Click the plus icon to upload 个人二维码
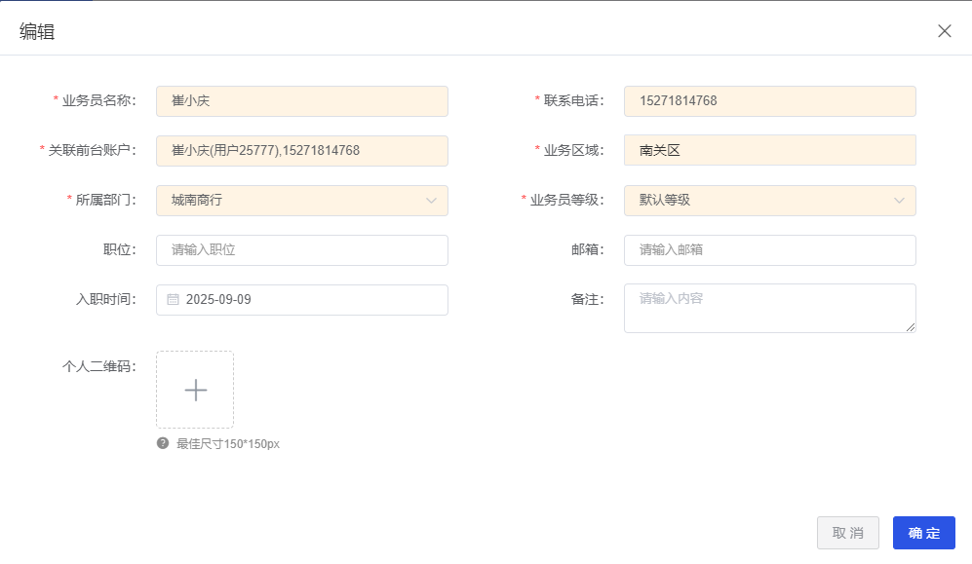 [x=194, y=390]
